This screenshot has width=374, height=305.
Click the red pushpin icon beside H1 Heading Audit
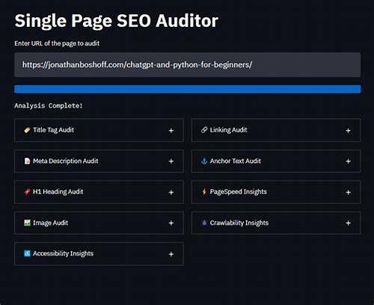point(27,192)
